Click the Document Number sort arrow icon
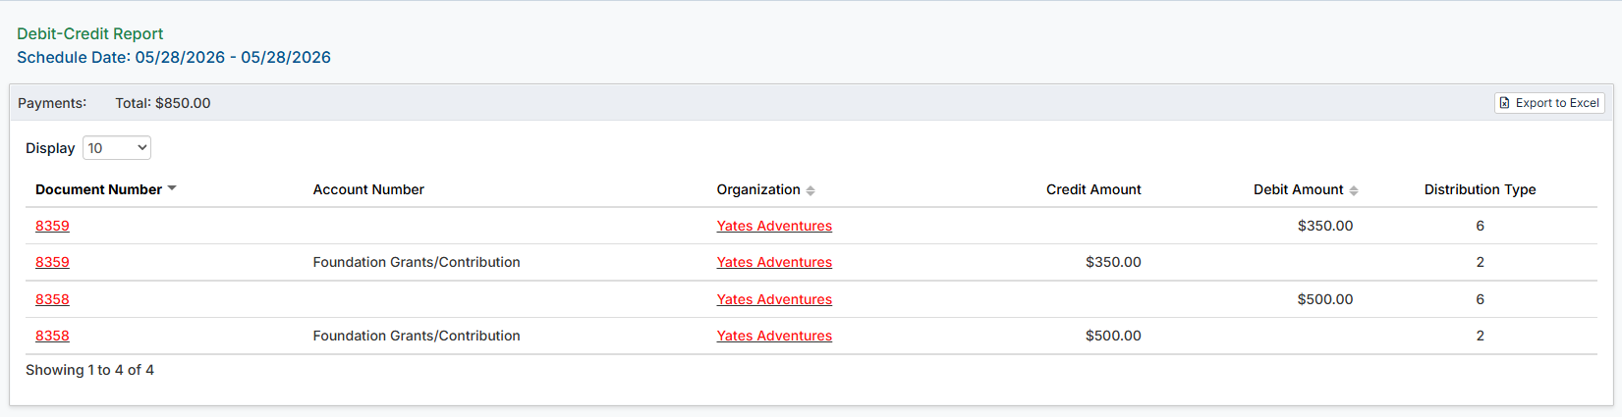 pyautogui.click(x=172, y=188)
